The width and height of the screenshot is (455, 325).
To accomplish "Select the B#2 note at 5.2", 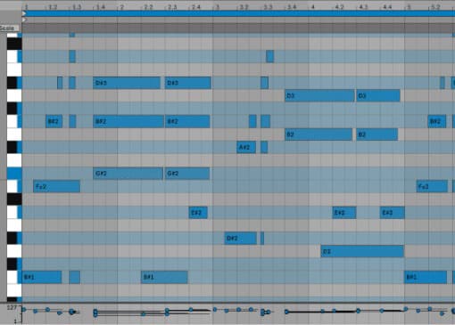I will pos(437,121).
